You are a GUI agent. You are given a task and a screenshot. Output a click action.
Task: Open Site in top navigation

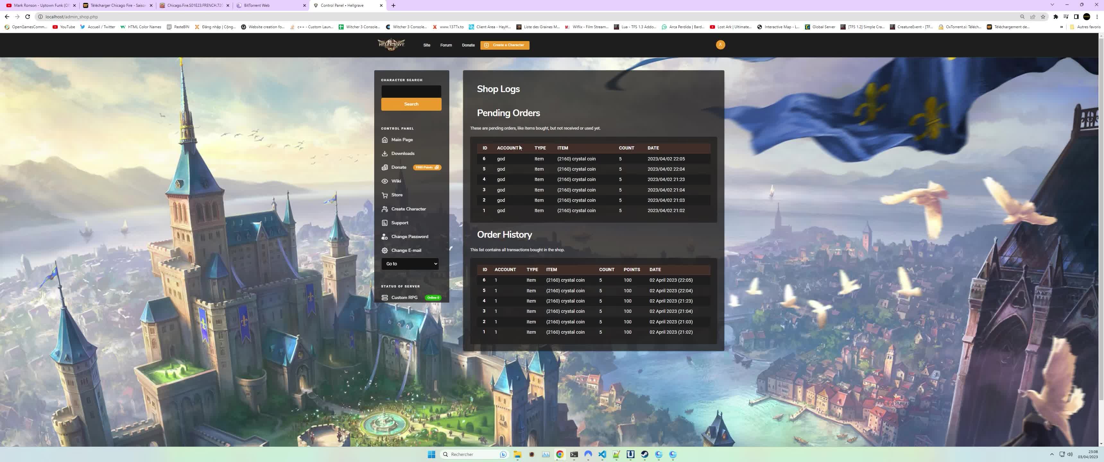pyautogui.click(x=427, y=45)
